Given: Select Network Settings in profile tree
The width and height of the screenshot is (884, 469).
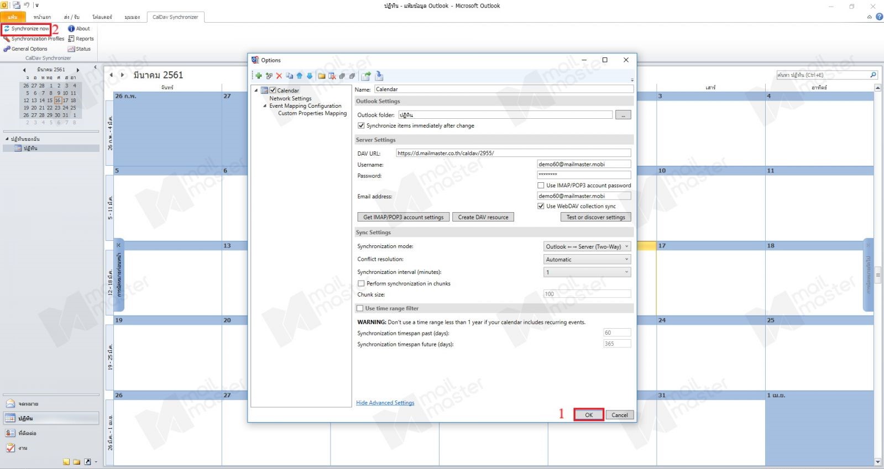Looking at the screenshot, I should pos(290,98).
